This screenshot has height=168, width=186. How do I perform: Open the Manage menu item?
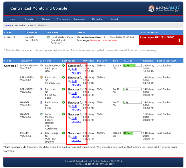[46, 19]
